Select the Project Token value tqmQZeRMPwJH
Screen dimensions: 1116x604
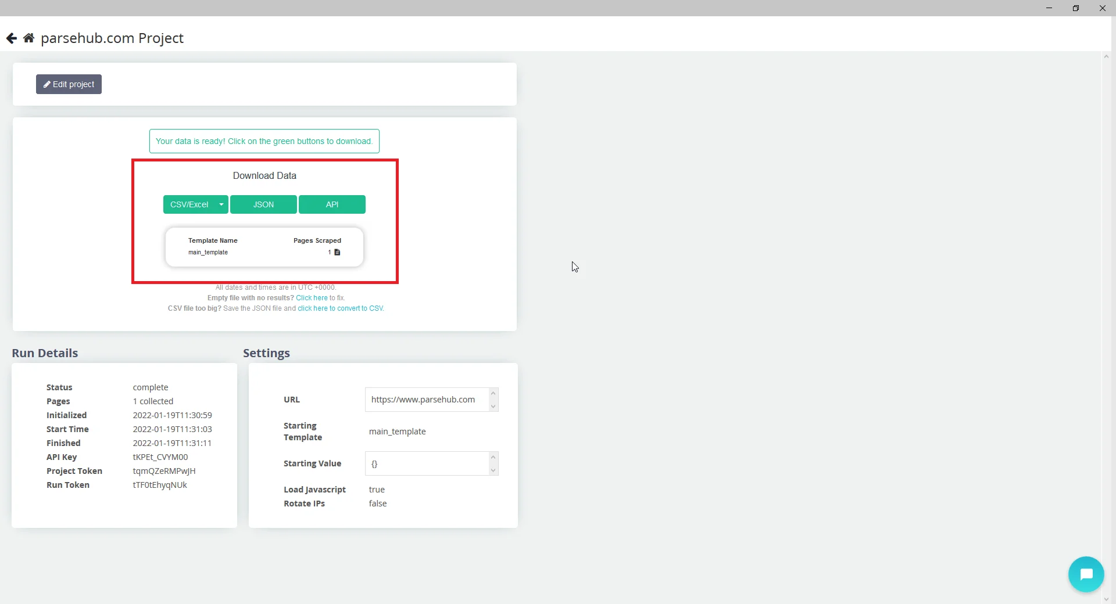point(164,471)
